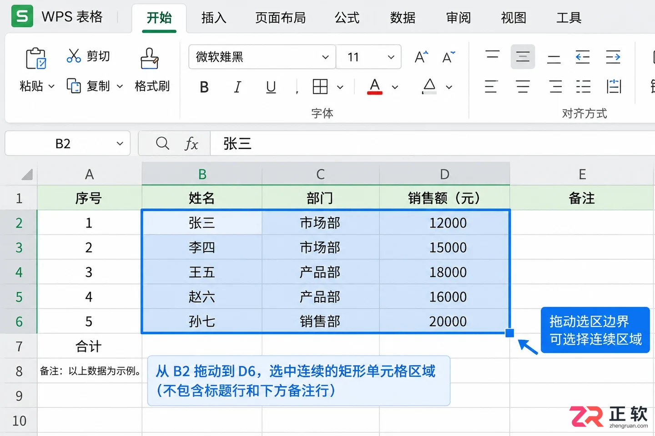The image size is (655, 436).
Task: Click the formula bar search icon
Action: pos(162,144)
